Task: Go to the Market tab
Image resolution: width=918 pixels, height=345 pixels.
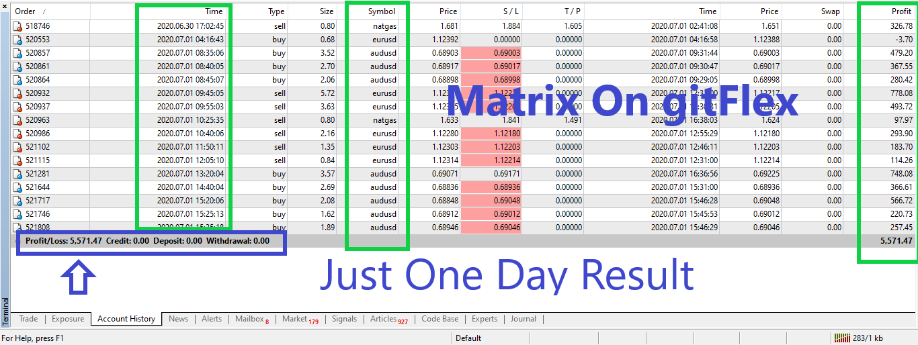Action: [300, 319]
